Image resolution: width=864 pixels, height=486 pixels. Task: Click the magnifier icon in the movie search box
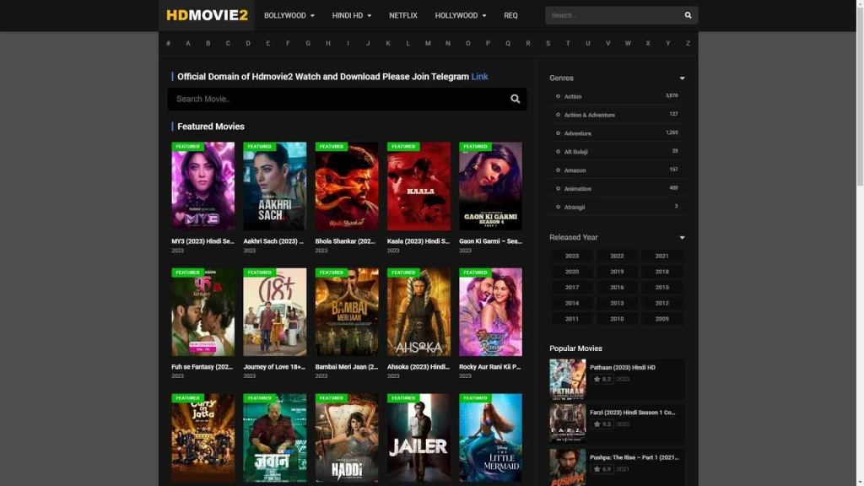tap(515, 99)
